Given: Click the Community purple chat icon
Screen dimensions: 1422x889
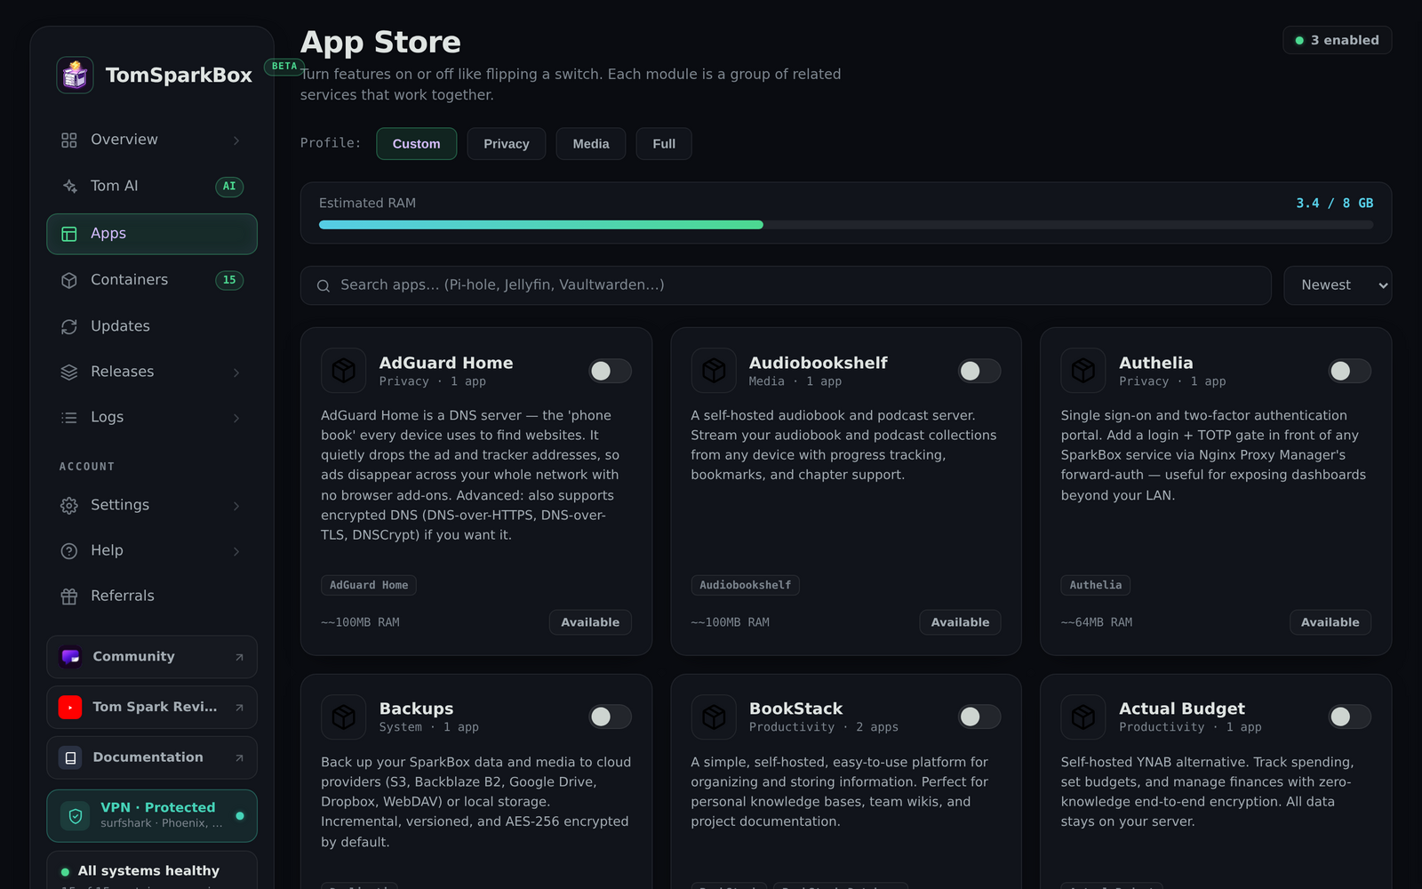Looking at the screenshot, I should (x=70, y=657).
